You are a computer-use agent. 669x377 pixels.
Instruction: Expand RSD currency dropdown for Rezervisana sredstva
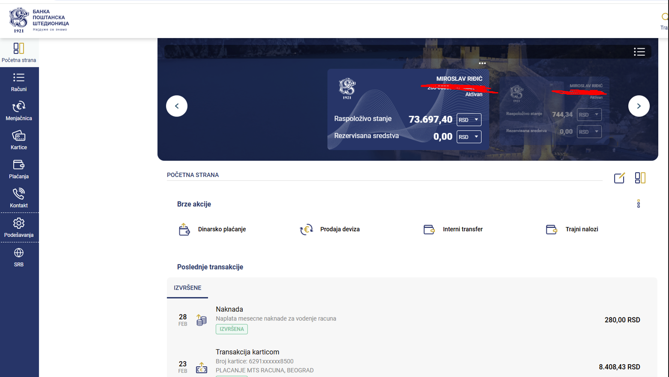469,137
